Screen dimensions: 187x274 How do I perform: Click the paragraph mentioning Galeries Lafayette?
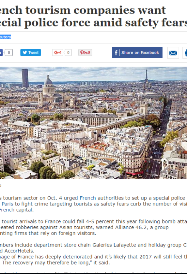point(93,248)
